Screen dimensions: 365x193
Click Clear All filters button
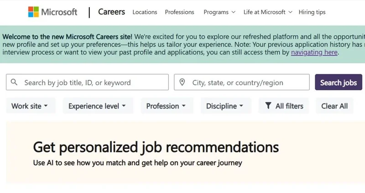(334, 106)
